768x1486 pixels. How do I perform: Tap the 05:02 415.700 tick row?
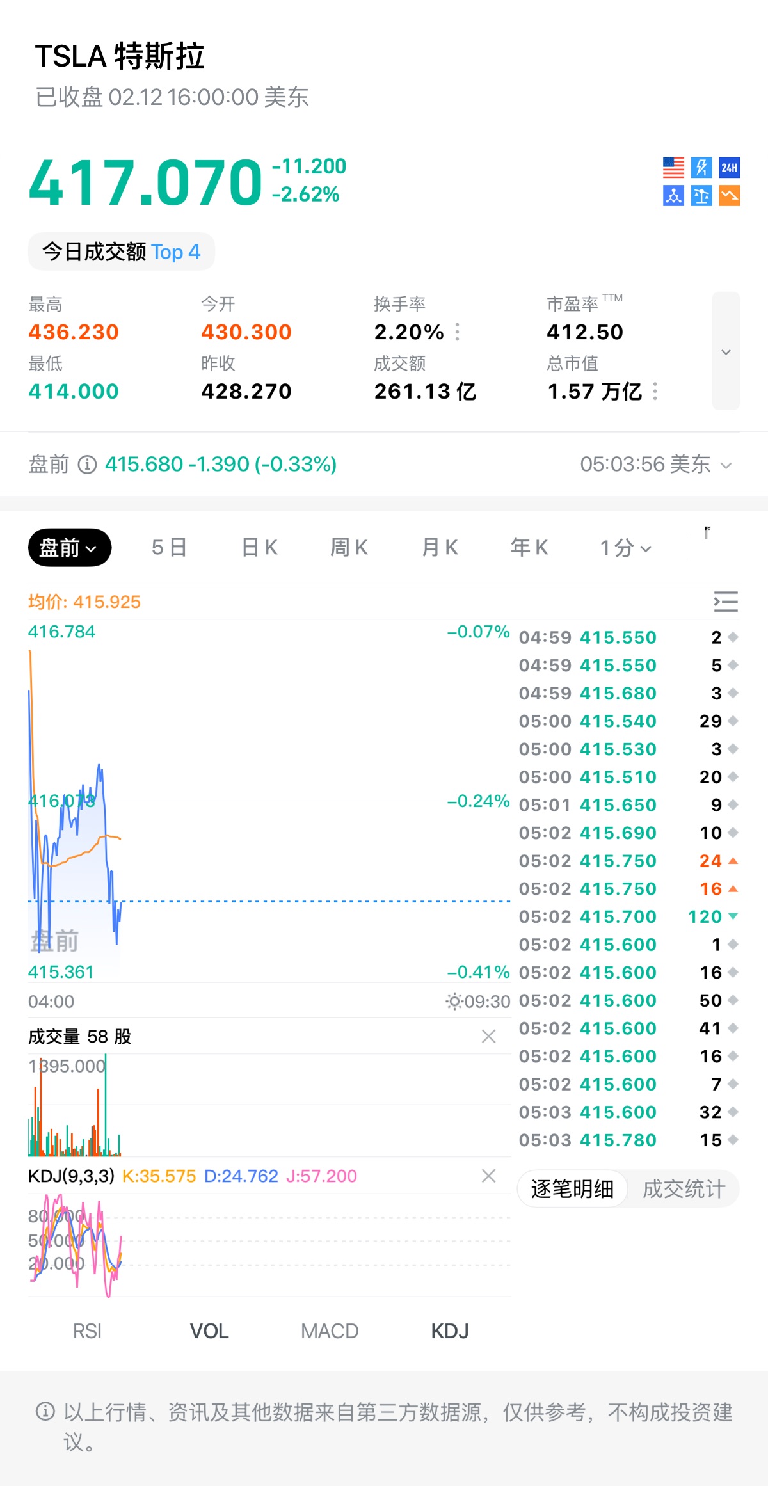click(x=627, y=916)
